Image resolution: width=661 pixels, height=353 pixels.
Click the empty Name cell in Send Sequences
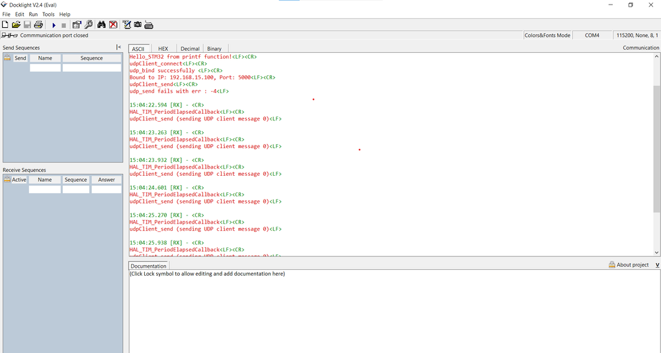click(45, 67)
